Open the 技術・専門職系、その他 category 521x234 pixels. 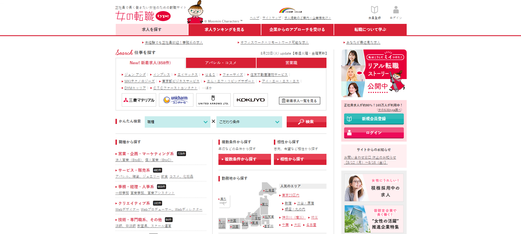point(140,220)
